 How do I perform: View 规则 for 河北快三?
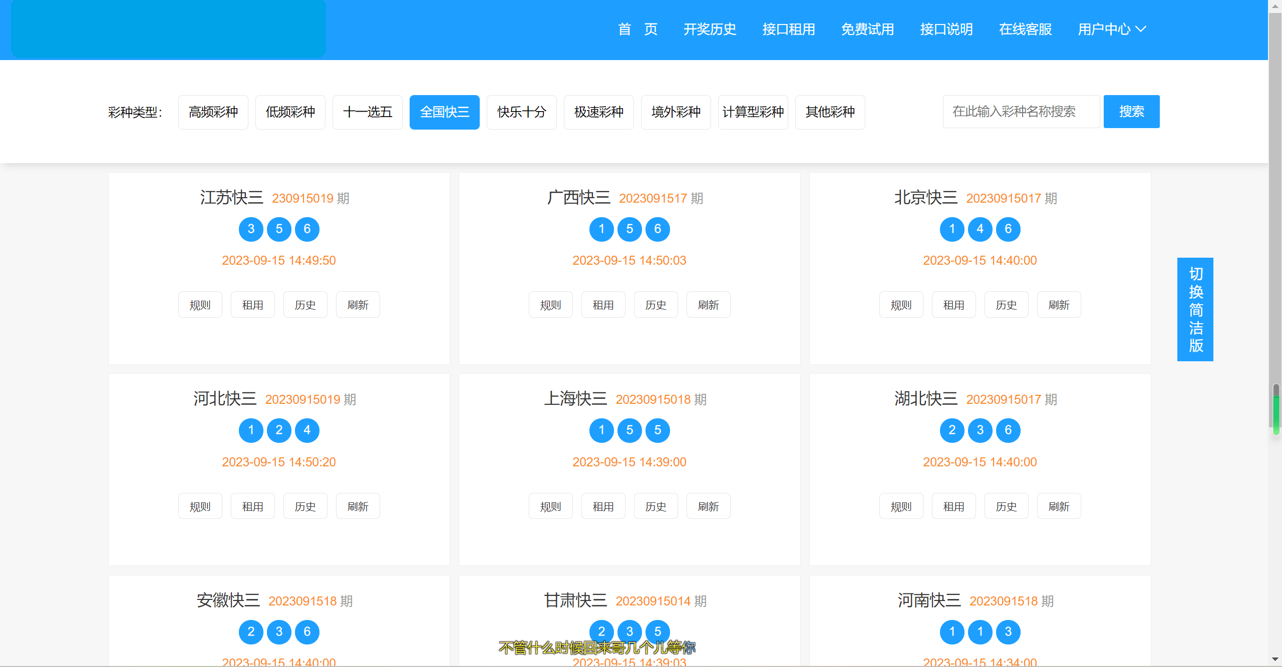coord(200,506)
